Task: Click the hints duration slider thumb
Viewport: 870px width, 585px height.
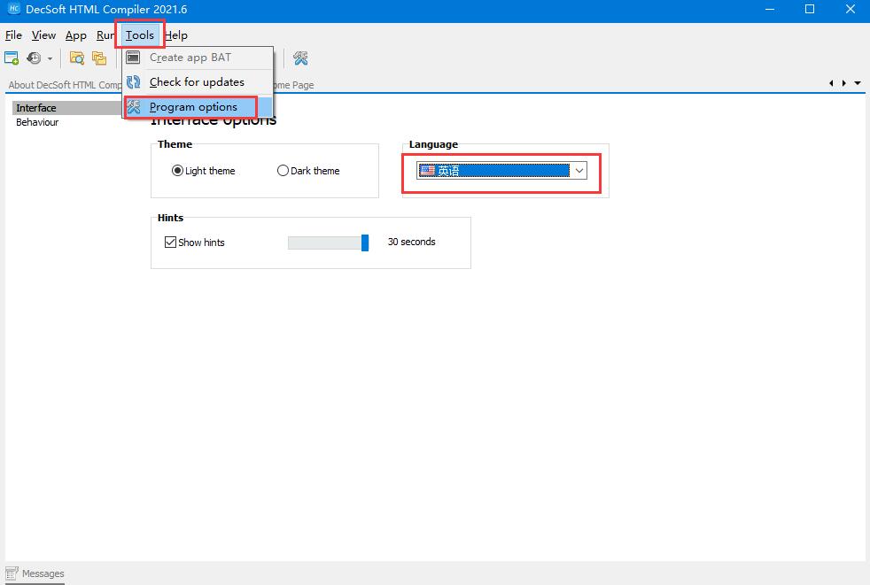Action: point(364,242)
